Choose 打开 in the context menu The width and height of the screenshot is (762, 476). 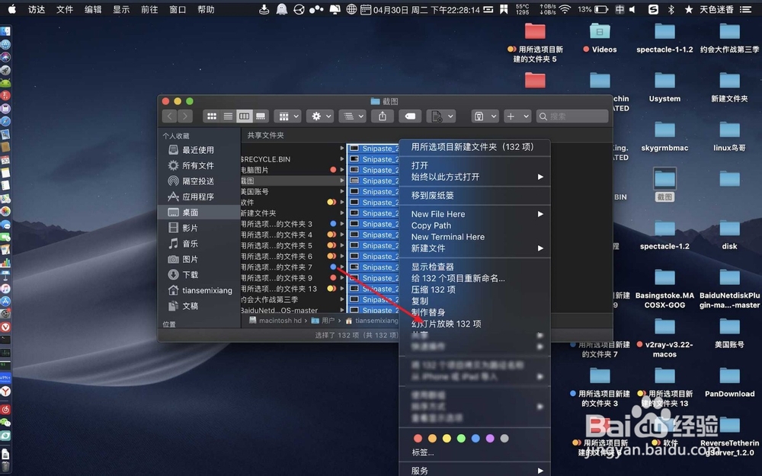point(474,165)
